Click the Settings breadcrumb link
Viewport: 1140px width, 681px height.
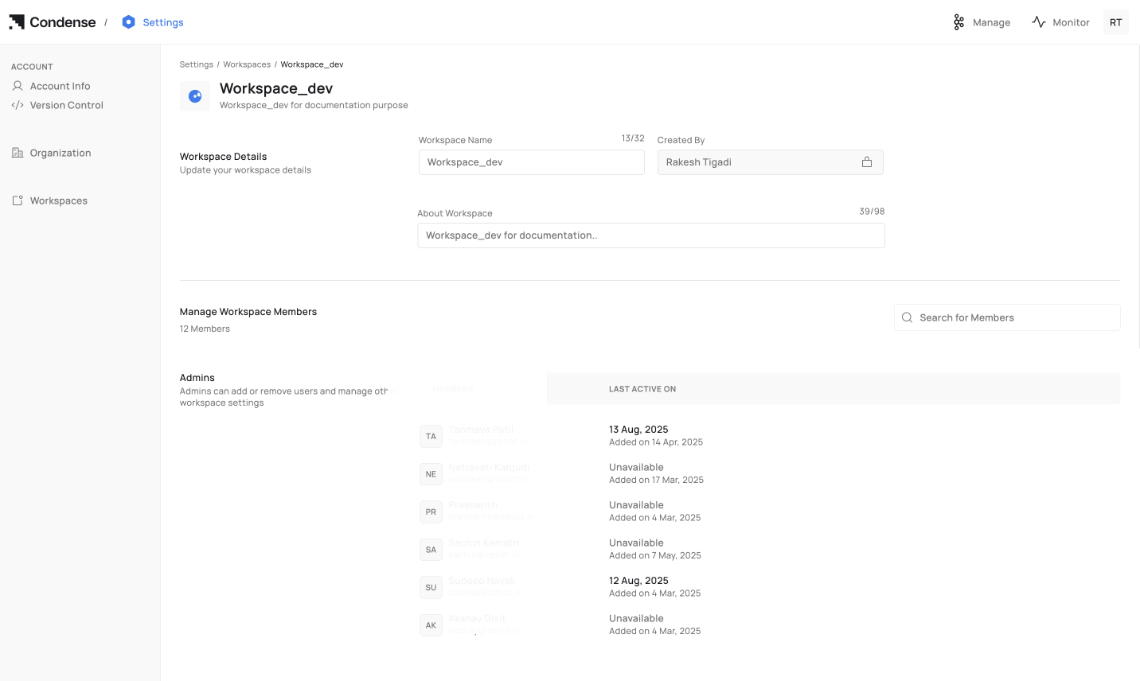[x=197, y=64]
